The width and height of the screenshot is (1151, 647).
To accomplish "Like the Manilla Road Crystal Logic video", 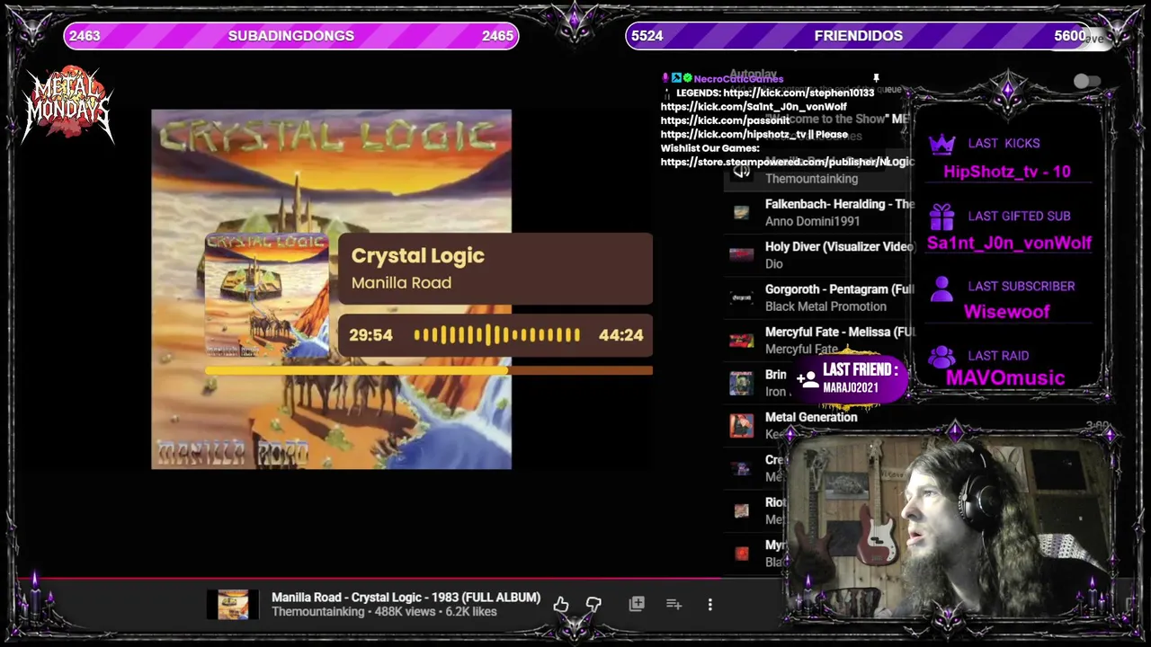I will pyautogui.click(x=561, y=605).
